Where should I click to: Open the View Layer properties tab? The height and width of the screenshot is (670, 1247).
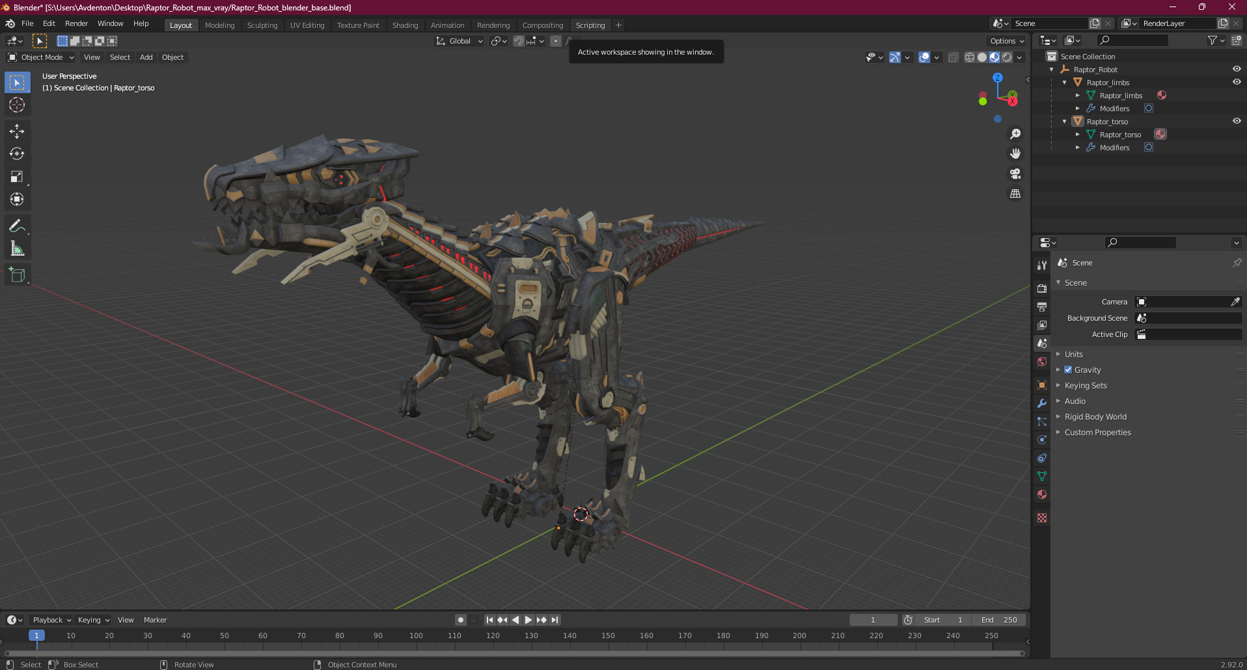tap(1042, 325)
